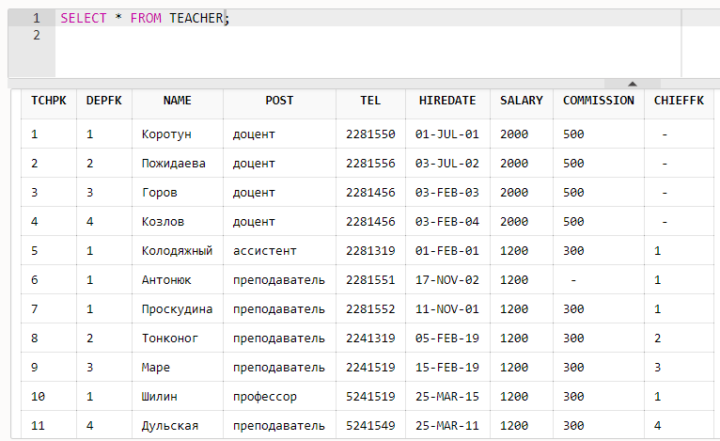Click CHIEFFK value 3 in Маре row
The height and width of the screenshot is (441, 720).
(x=658, y=368)
